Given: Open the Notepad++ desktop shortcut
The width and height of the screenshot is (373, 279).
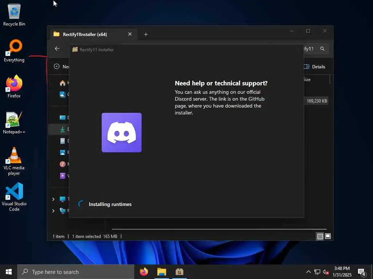Looking at the screenshot, I should pyautogui.click(x=14, y=122).
